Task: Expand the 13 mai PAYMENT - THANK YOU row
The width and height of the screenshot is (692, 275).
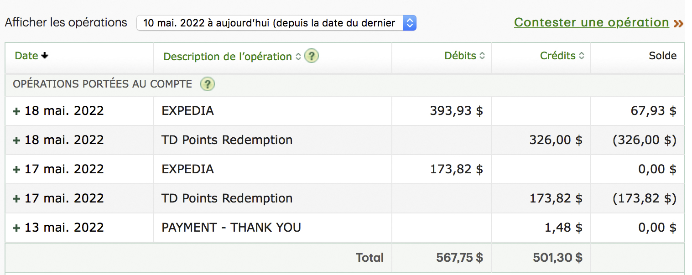Action: pyautogui.click(x=17, y=228)
